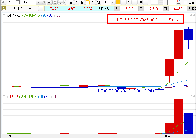Viewport: 196px width, 138px height.
Task: Click the 신 credit badge icon
Action: [4, 8]
